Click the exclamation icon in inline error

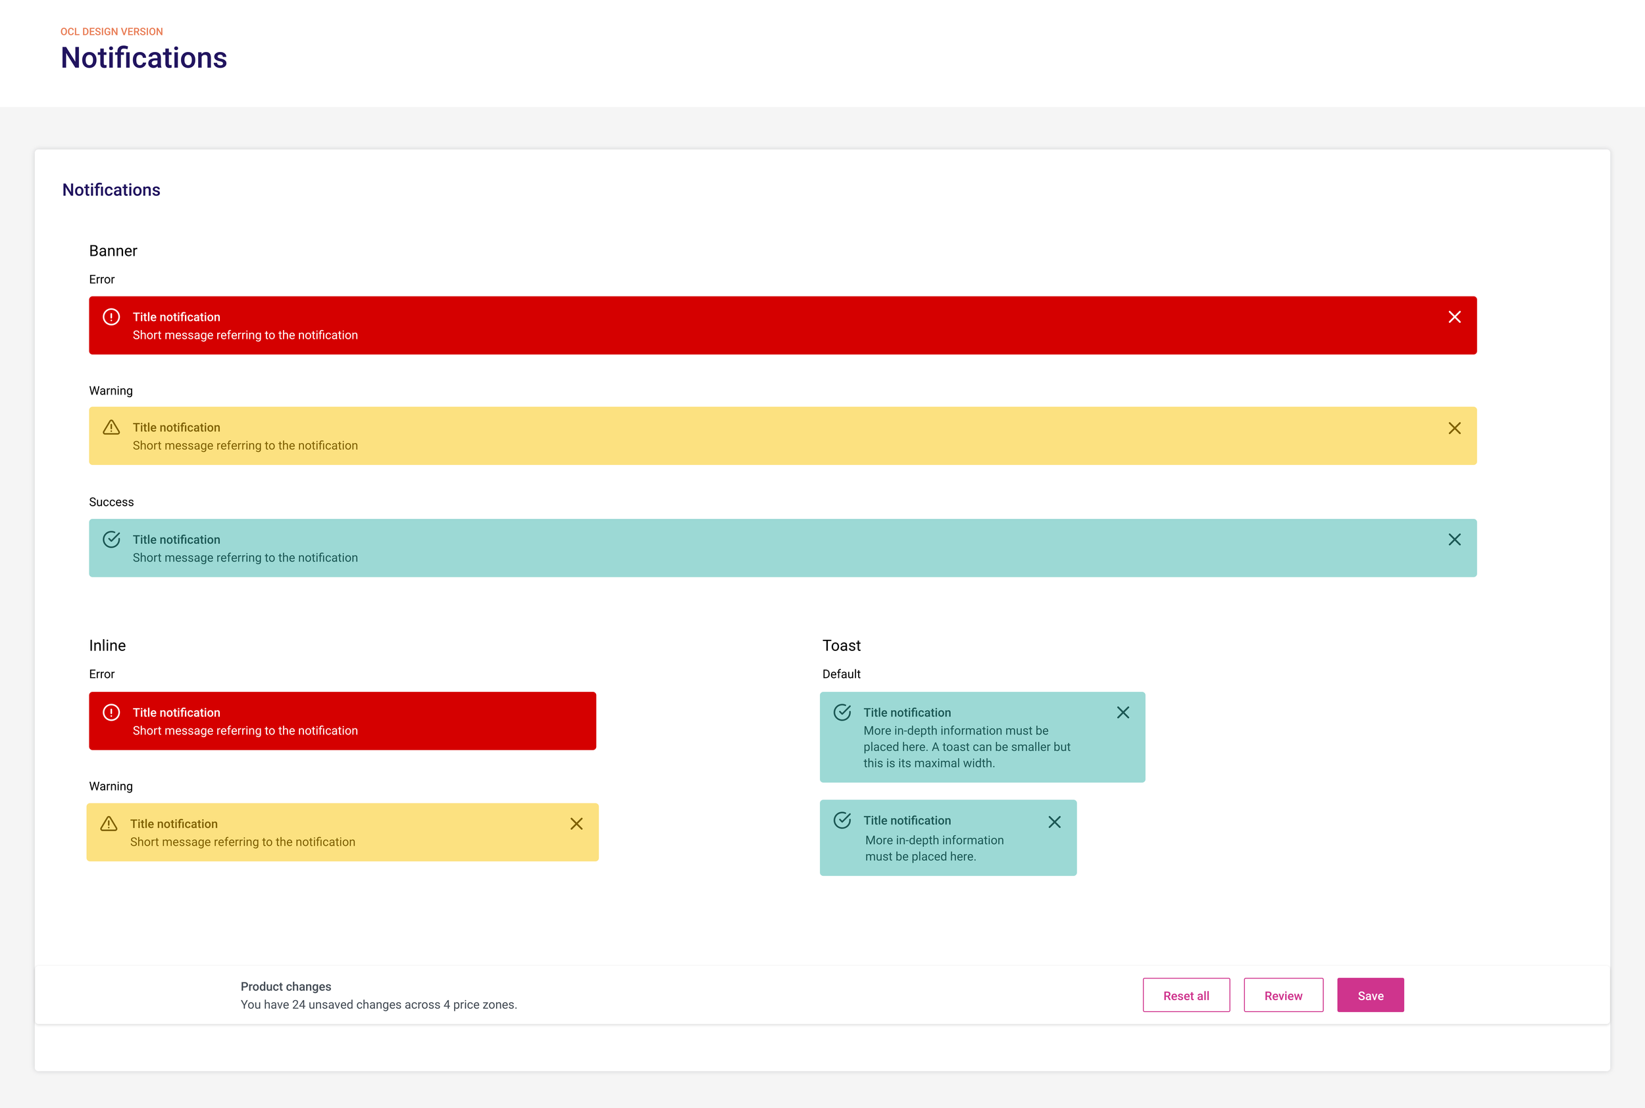(x=111, y=712)
